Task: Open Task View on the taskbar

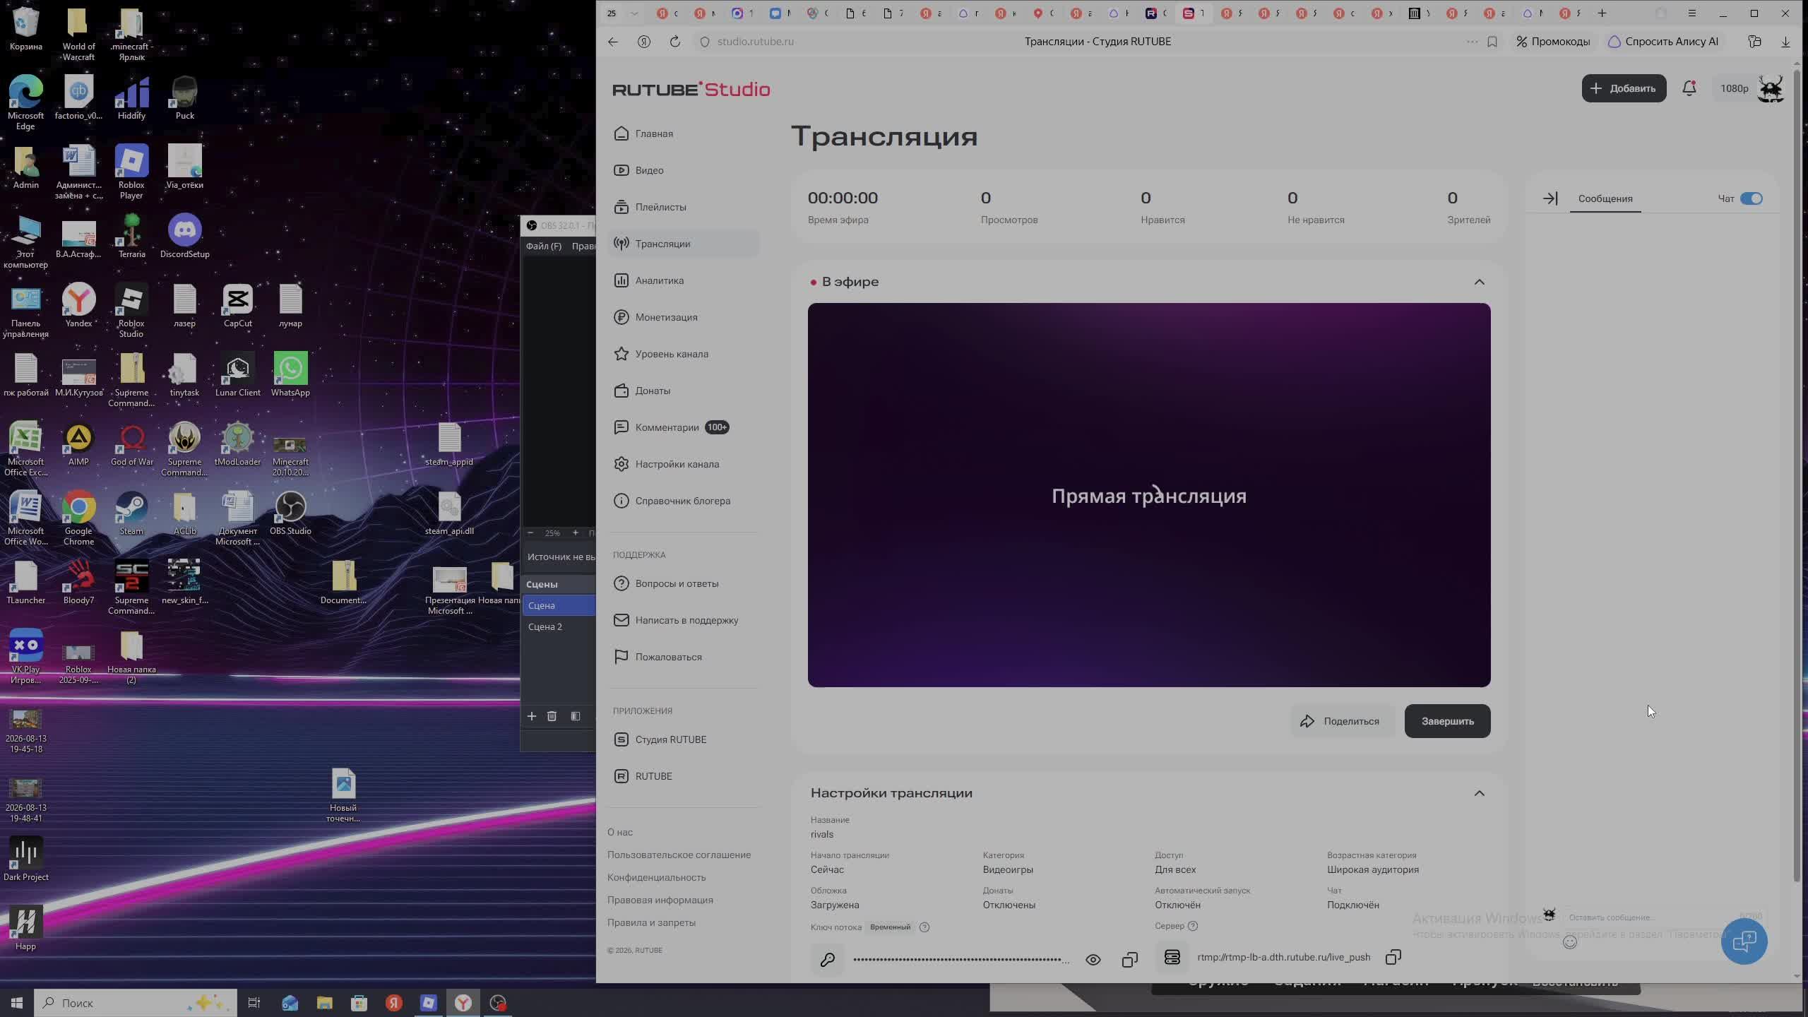Action: pos(254,1003)
